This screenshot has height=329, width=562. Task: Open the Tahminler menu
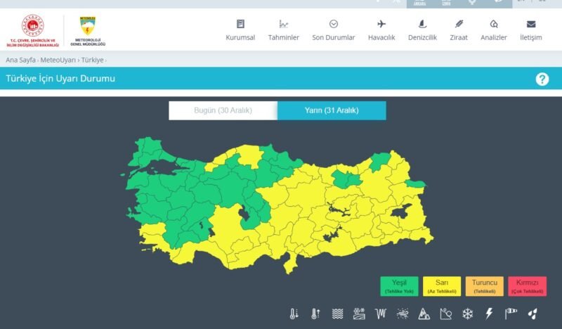click(x=283, y=30)
